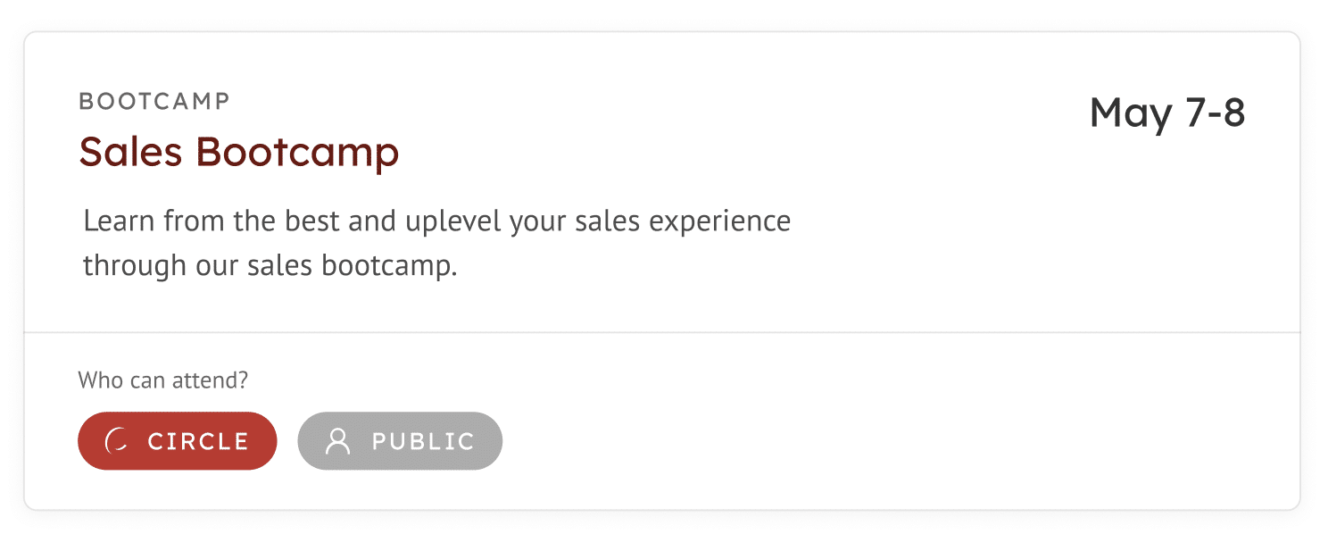Image resolution: width=1328 pixels, height=534 pixels.
Task: Select the gray PUBLIC attendance badge
Action: point(400,441)
